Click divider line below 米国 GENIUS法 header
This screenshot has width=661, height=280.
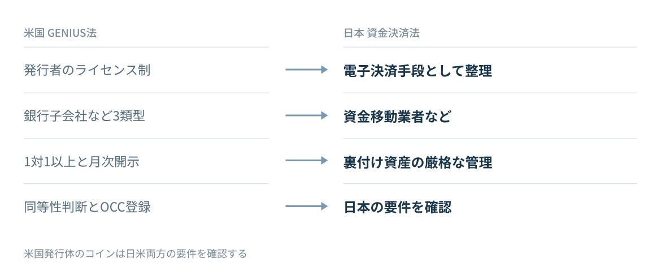146,47
